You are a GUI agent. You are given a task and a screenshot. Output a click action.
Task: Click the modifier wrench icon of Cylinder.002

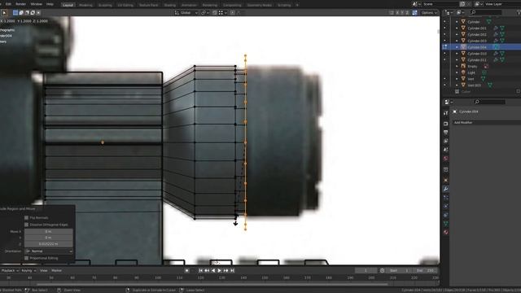[x=496, y=34]
